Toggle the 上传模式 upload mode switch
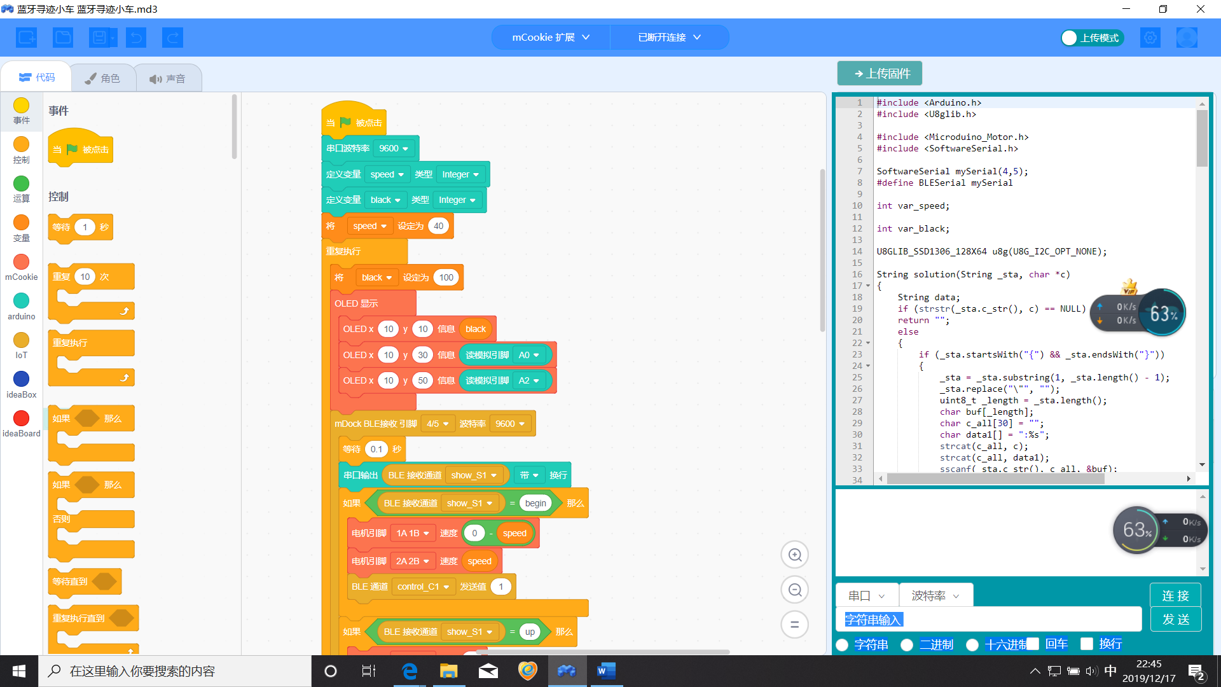1221x687 pixels. [x=1092, y=38]
